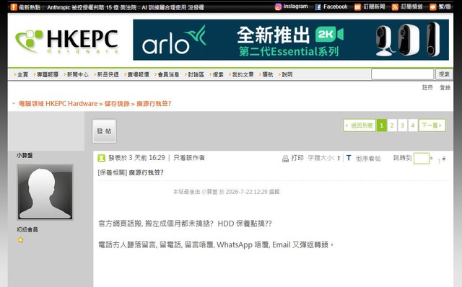Click the Instagram text link
Image resolution: width=462 pixels, height=287 pixels.
point(295,6)
